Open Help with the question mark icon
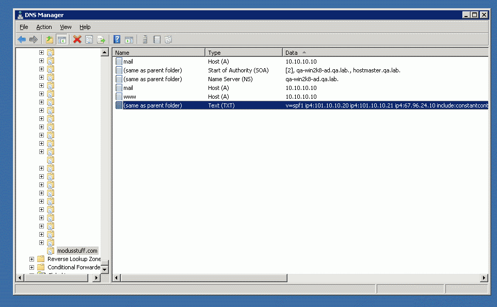497x307 pixels. click(x=117, y=39)
